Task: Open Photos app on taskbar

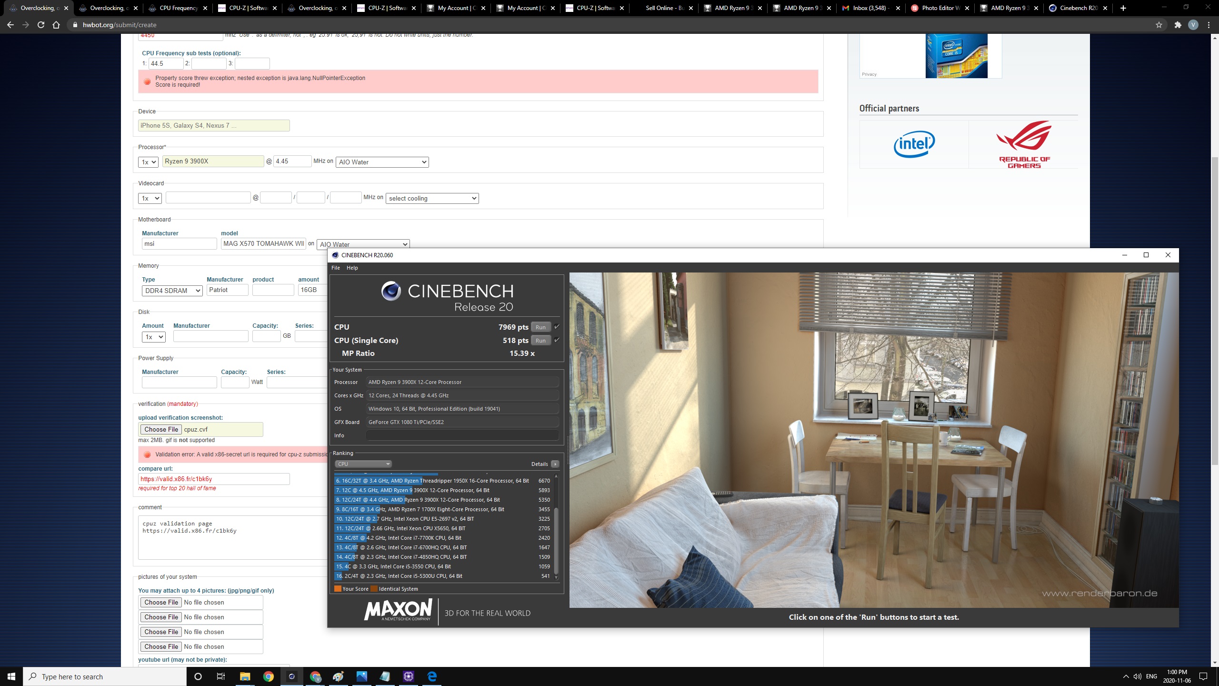Action: coord(362,676)
